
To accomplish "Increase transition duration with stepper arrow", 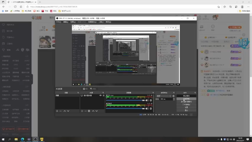I will point(174,98).
